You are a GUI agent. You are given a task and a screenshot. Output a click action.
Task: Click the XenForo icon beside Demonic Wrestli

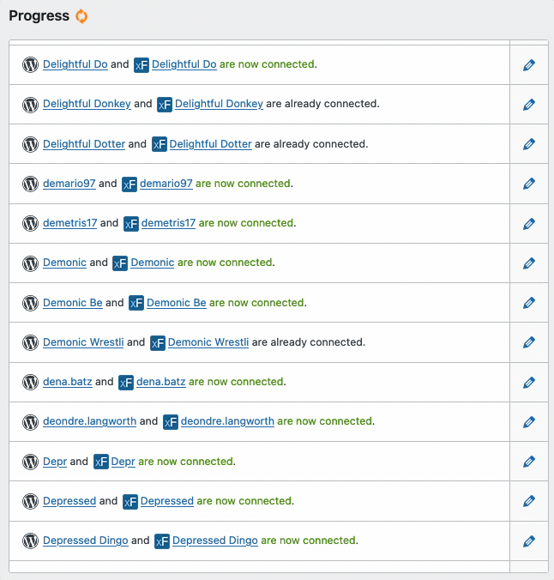tap(158, 343)
